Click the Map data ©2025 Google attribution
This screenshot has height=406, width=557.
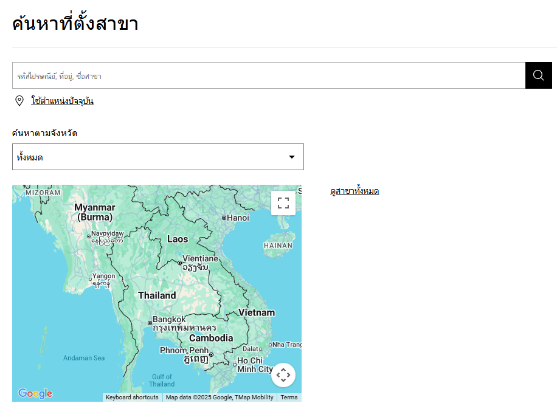click(220, 397)
